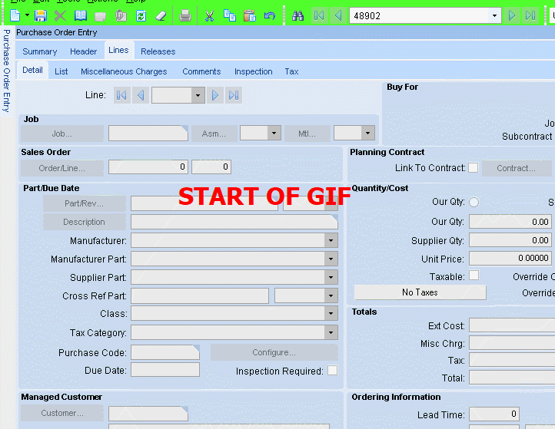This screenshot has height=429, width=555.
Task: Open the Inspection sub-tab
Action: [254, 71]
